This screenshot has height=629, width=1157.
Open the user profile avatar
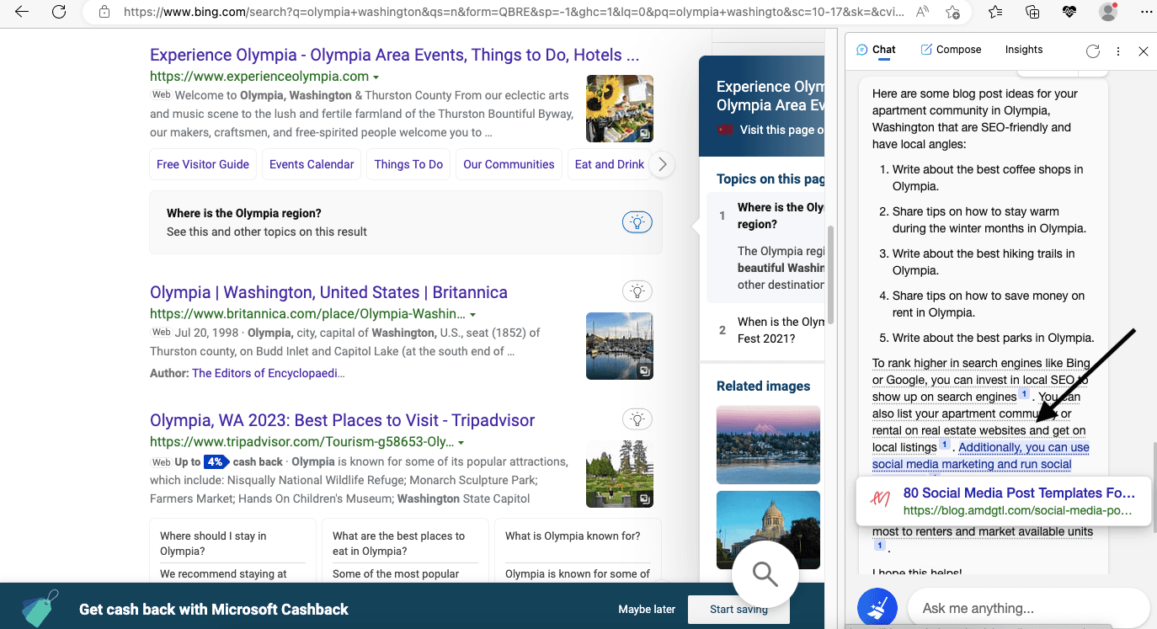1108,12
